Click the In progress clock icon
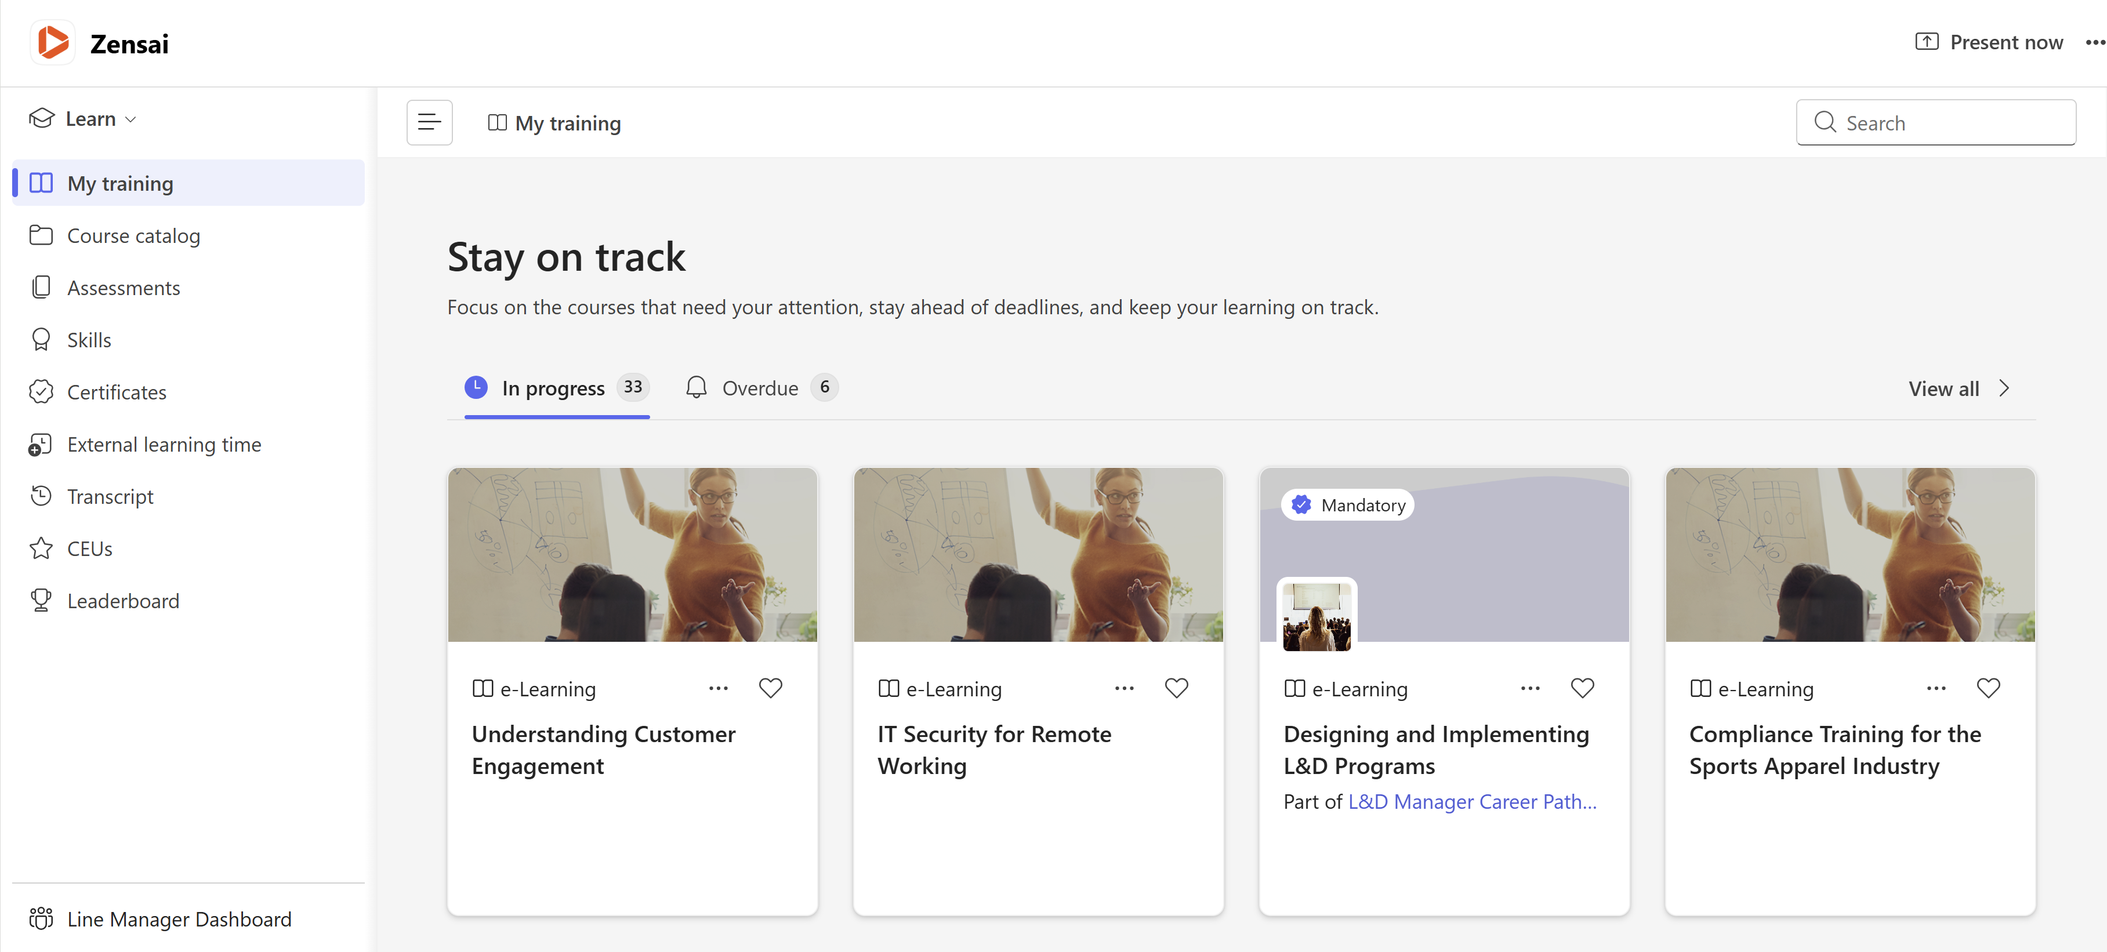Screen dimensions: 2107x952 coord(476,388)
